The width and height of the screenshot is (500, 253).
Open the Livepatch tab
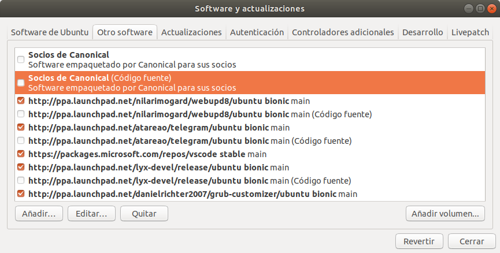click(470, 32)
